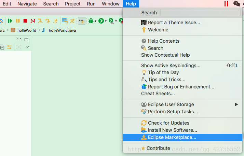Click the Step Over arrow icon
244x156 pixels.
(48, 21)
